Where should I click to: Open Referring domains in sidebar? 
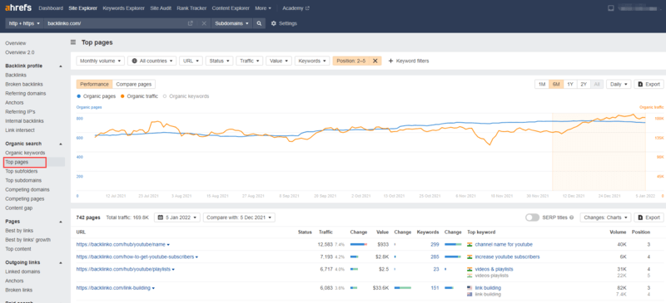point(26,93)
